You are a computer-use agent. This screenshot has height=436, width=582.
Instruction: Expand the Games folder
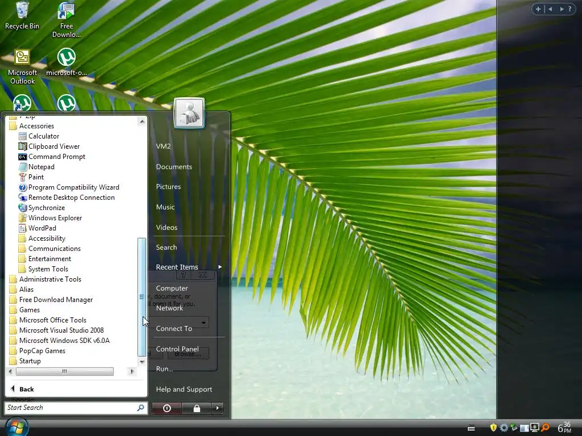(x=24, y=309)
